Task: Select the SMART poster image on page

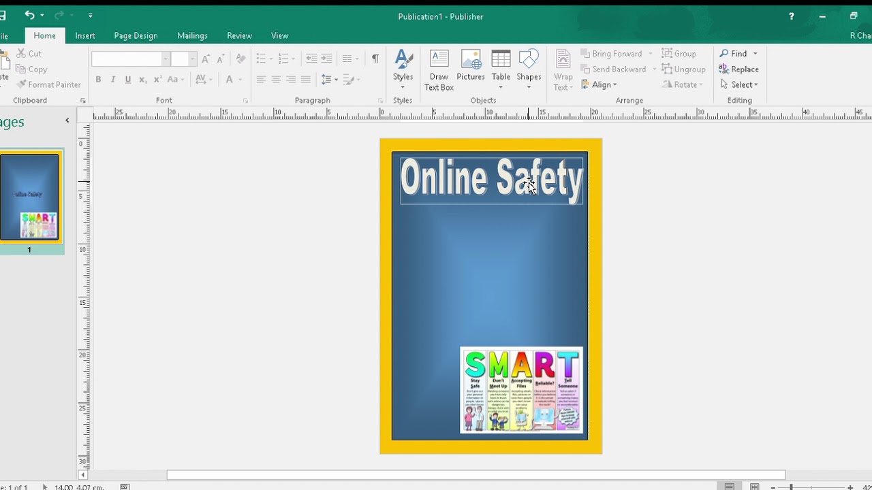Action: [521, 390]
